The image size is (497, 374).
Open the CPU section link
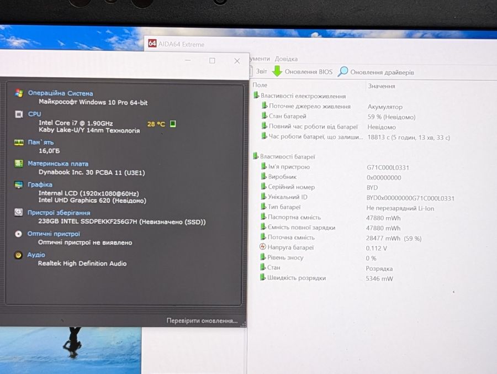click(35, 114)
